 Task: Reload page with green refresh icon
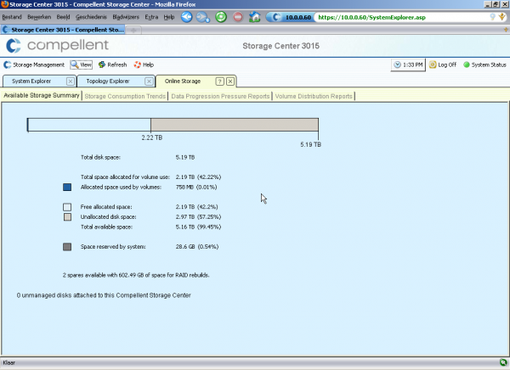click(x=221, y=17)
